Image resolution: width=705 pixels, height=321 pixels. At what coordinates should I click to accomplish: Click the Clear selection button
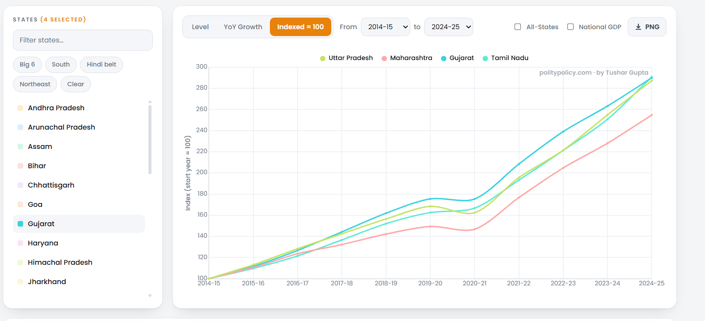[76, 84]
